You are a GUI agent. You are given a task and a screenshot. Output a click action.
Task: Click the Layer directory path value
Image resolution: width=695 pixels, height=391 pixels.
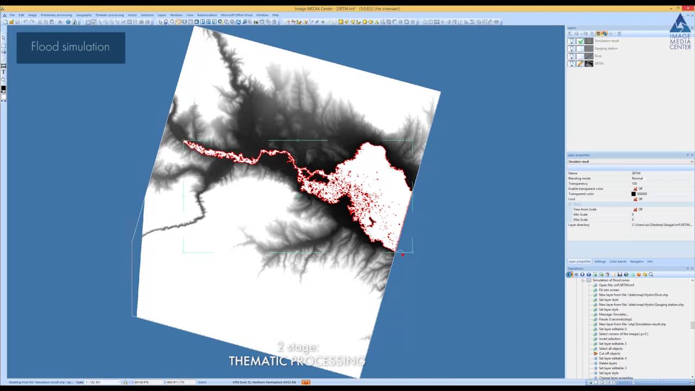pyautogui.click(x=662, y=225)
